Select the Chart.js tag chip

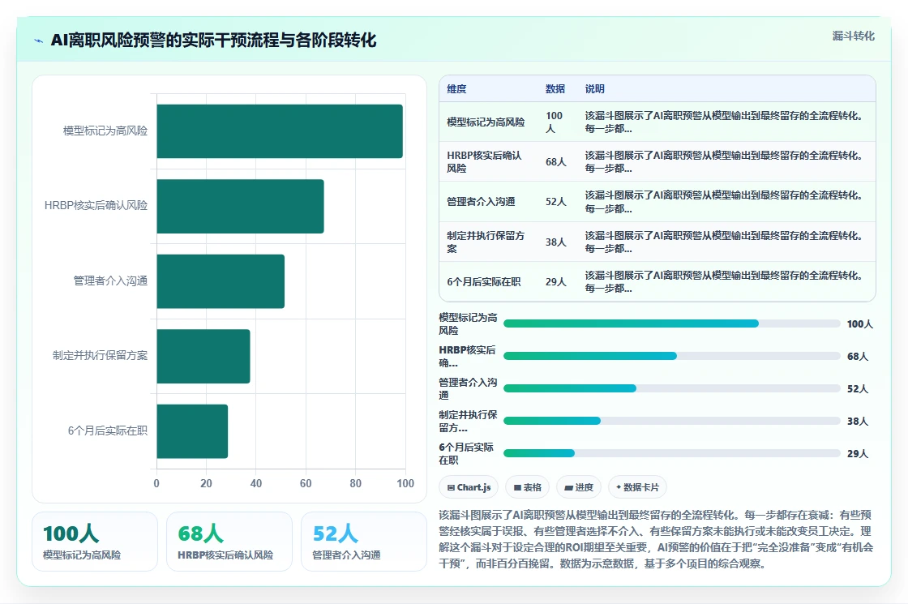tap(469, 487)
